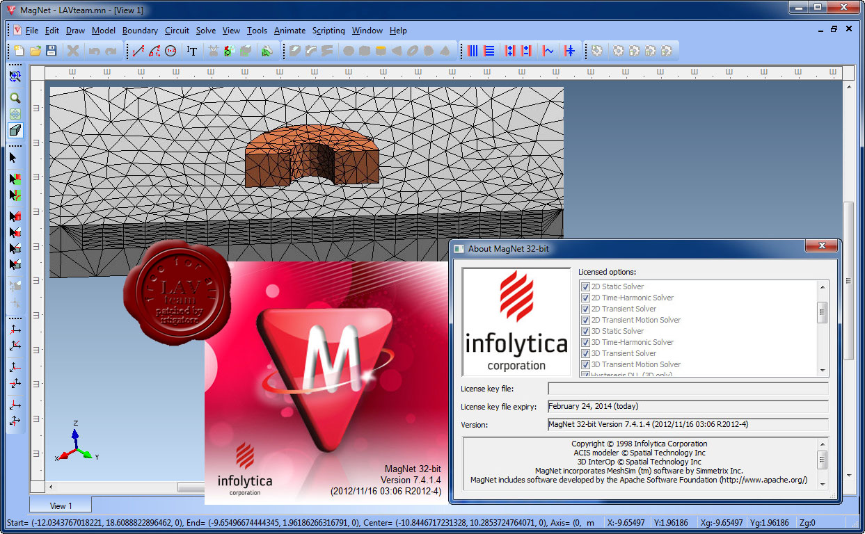Click the License key file field
865x534 pixels.
point(688,388)
